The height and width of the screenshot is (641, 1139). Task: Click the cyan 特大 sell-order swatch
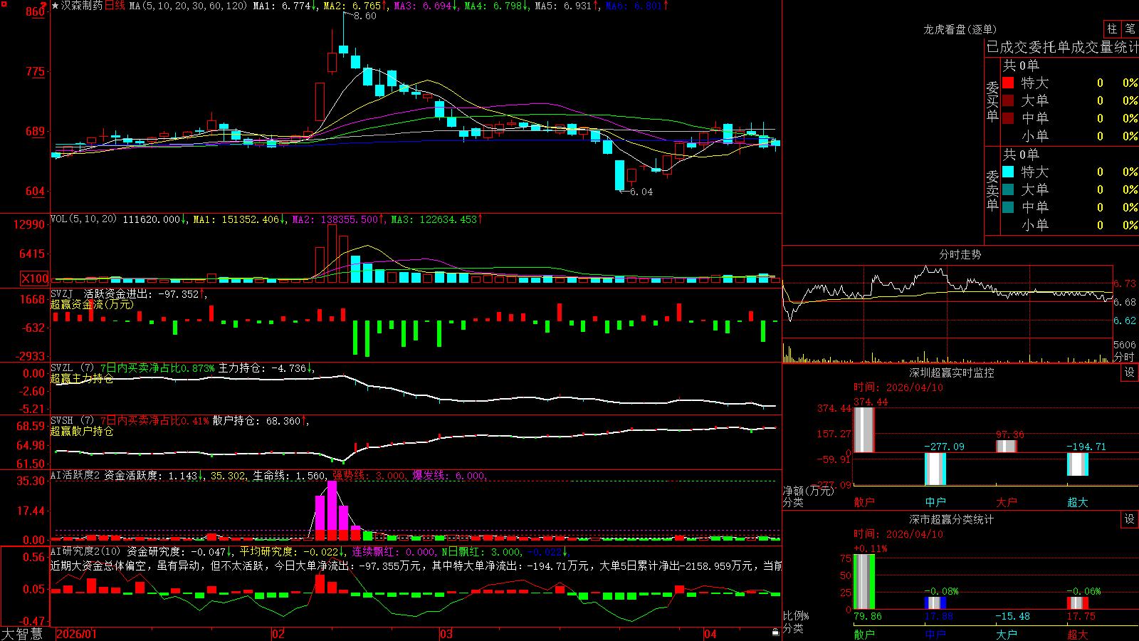[x=1008, y=172]
